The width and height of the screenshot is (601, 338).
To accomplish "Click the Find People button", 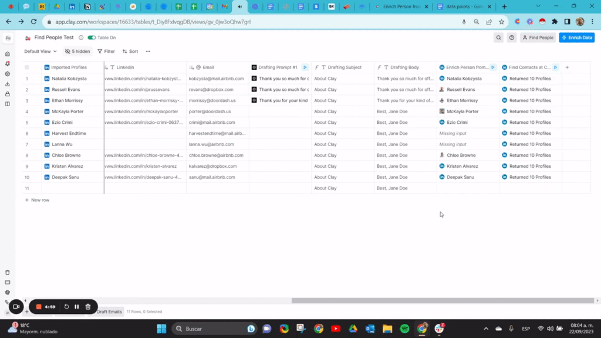I will tap(538, 38).
